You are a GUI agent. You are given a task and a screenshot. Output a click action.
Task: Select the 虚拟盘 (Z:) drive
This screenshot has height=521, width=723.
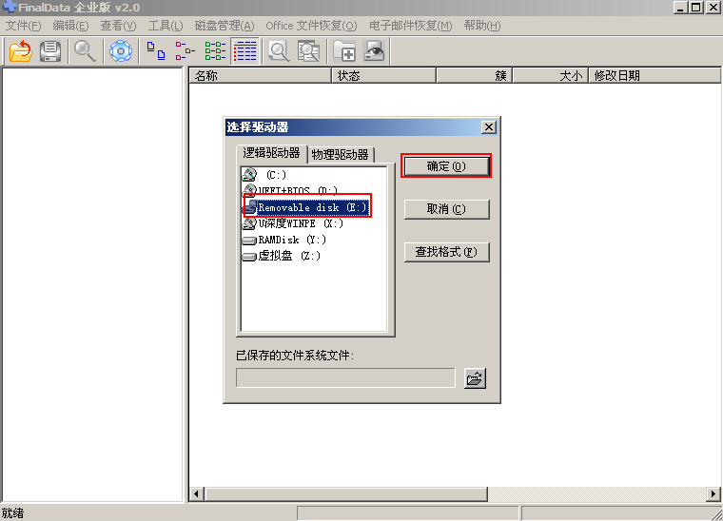pyautogui.click(x=282, y=256)
